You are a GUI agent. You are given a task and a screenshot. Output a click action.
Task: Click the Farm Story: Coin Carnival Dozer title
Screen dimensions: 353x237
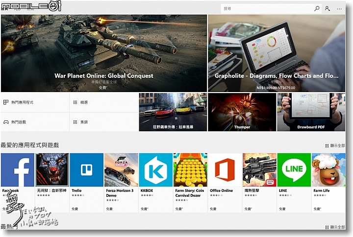pos(190,193)
